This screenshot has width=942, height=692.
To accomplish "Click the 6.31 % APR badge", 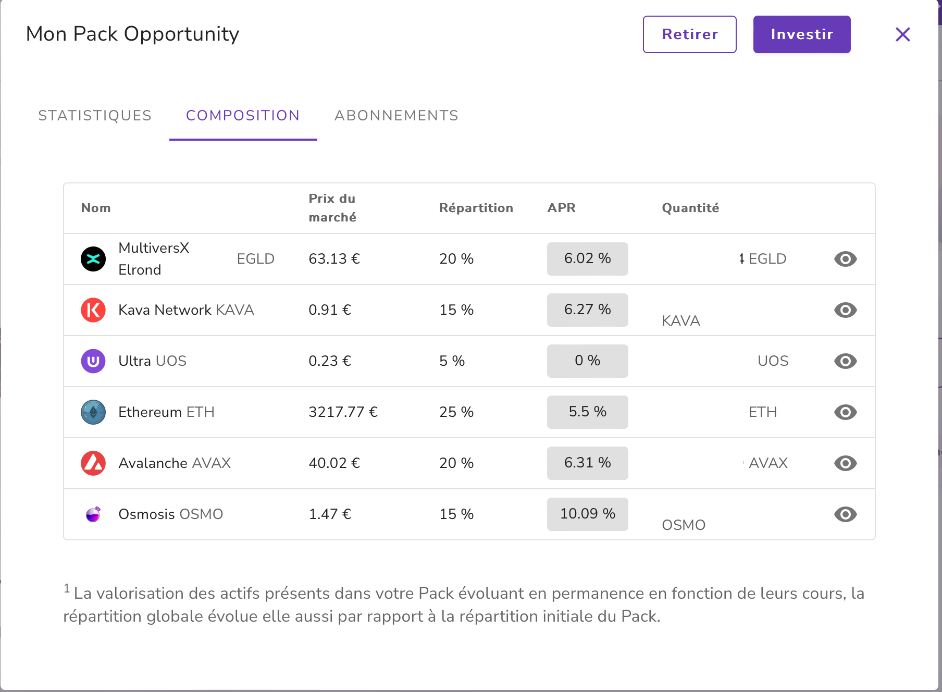I will pos(587,463).
